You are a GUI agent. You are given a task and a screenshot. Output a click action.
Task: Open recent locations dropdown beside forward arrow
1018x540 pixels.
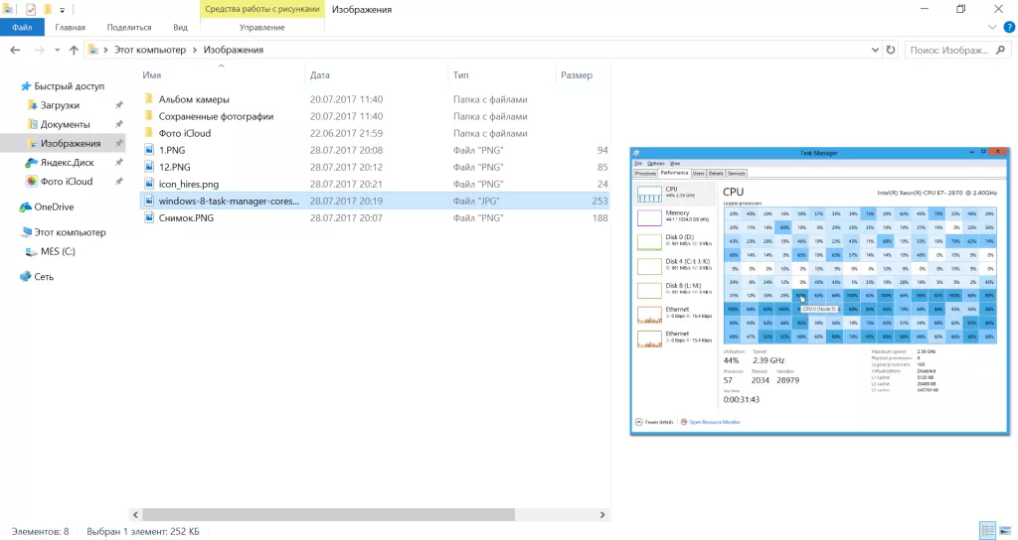[x=56, y=49]
